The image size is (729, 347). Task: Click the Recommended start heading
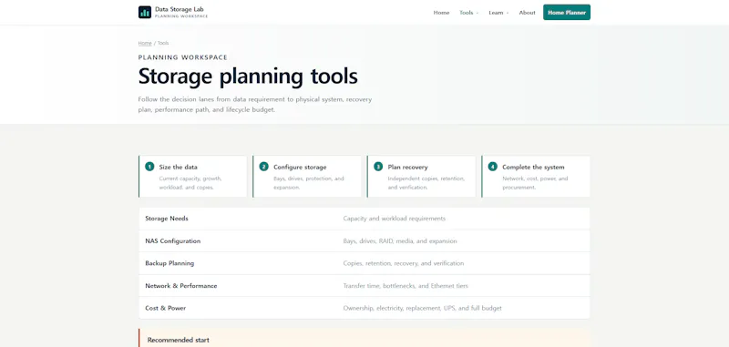178,340
